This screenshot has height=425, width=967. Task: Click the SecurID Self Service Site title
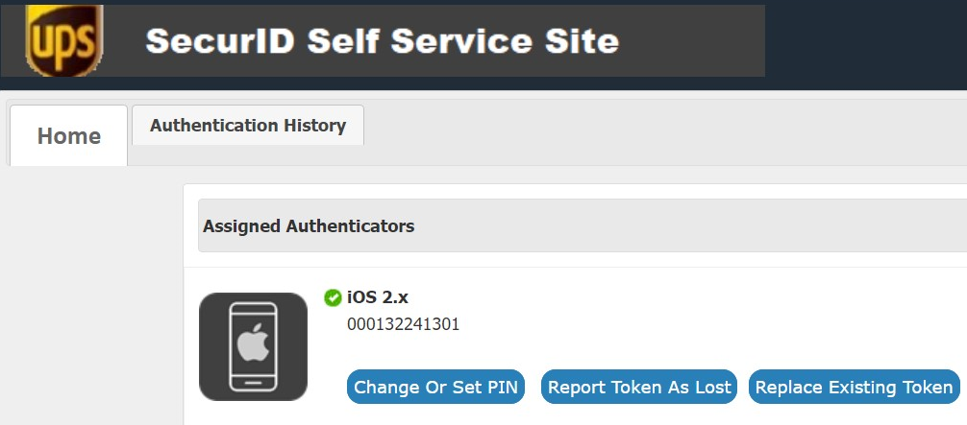[x=382, y=41]
